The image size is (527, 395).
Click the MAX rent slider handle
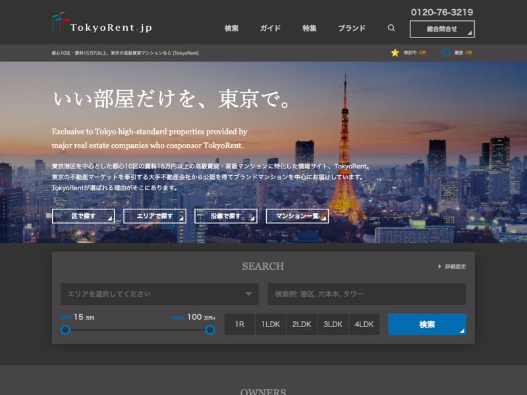210,330
